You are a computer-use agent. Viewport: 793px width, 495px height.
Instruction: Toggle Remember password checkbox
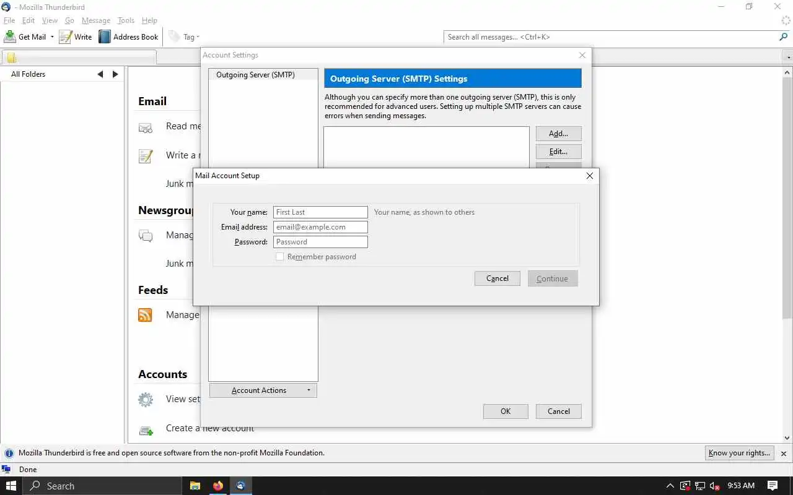tap(280, 257)
